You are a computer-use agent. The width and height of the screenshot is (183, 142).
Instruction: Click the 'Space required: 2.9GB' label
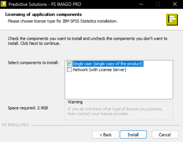[x=28, y=108]
